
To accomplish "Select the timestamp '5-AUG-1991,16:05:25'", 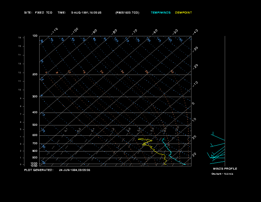I will 86,13.
